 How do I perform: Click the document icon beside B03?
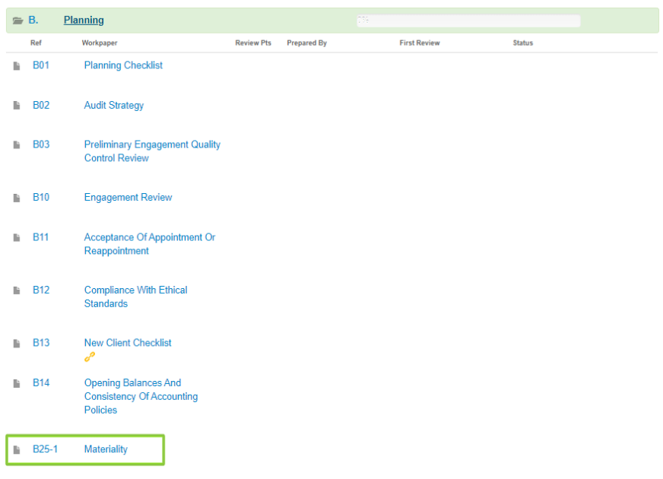click(x=17, y=145)
